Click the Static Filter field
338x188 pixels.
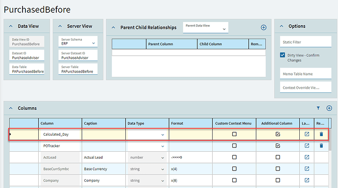306,42
